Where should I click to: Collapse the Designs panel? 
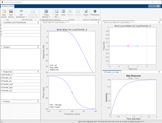coord(1,47)
